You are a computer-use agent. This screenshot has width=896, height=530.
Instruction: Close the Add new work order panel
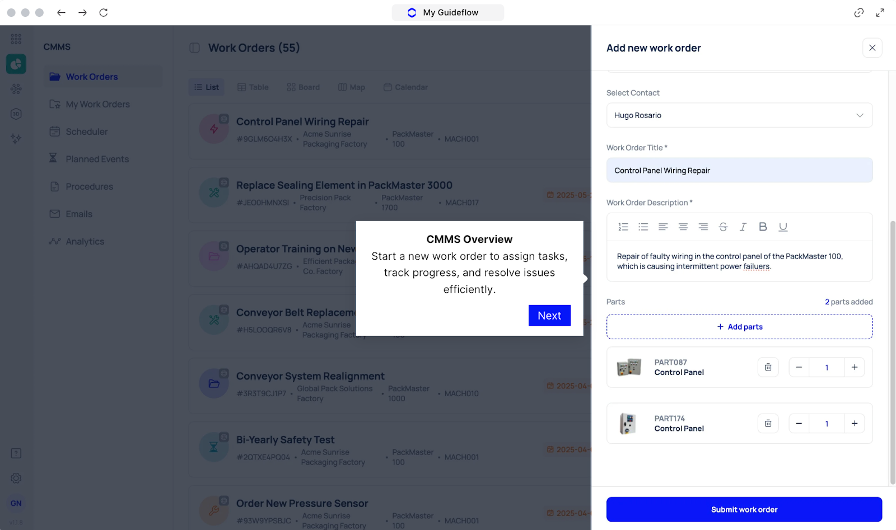[872, 48]
